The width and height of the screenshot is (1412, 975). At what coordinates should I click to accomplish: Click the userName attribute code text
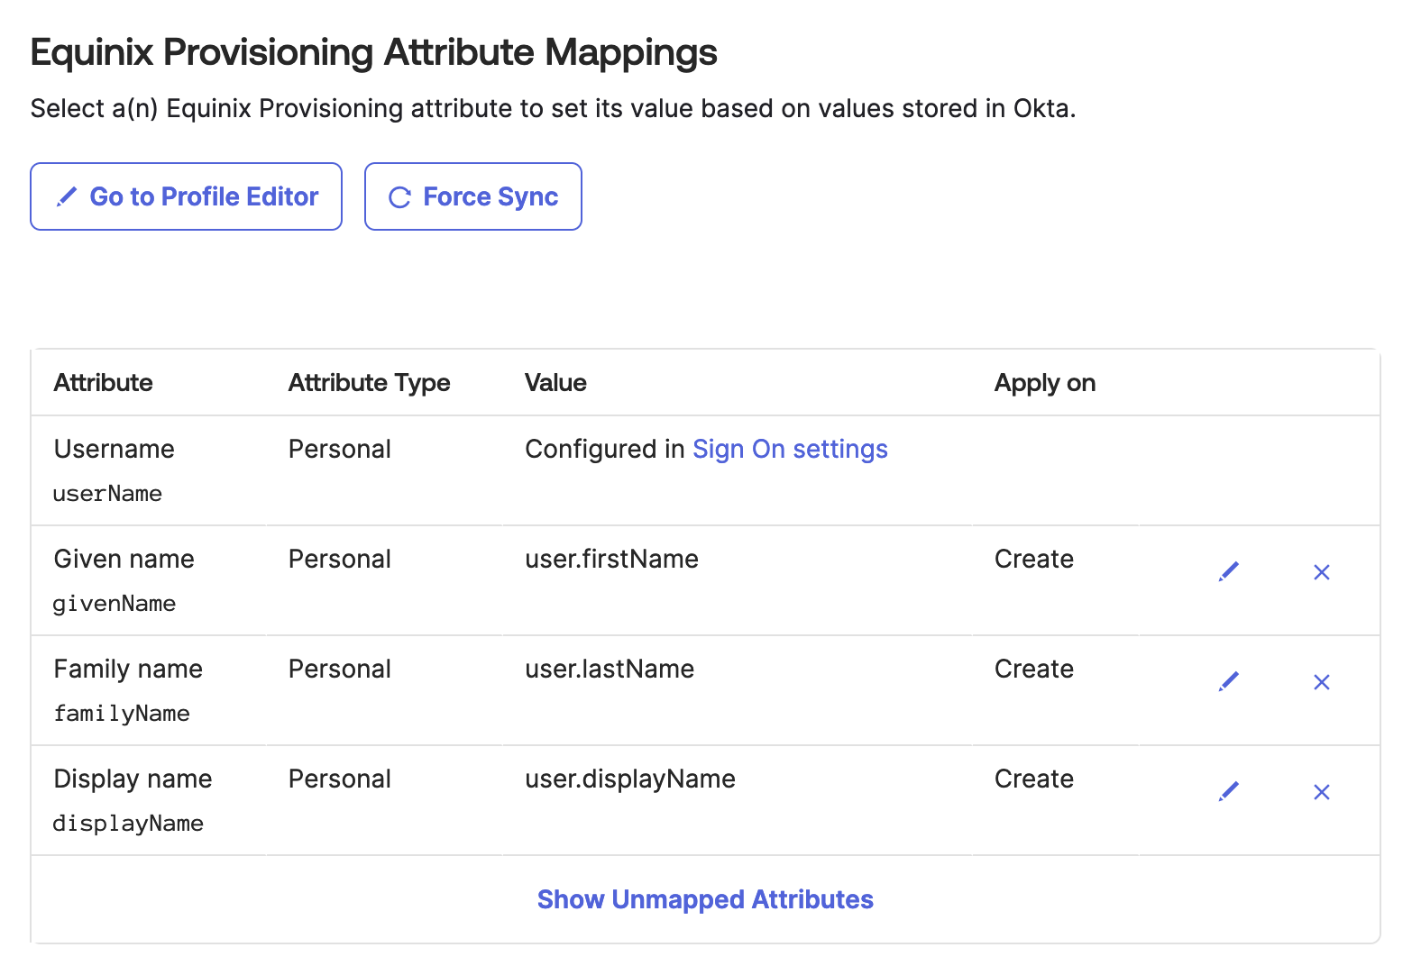point(107,494)
